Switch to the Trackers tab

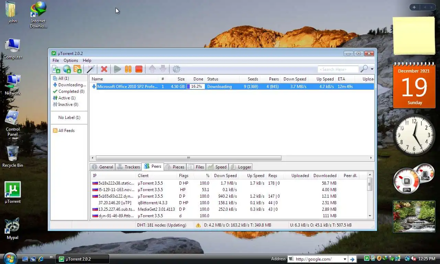(x=128, y=167)
